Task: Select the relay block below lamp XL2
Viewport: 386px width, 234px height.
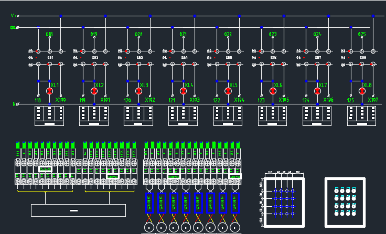Action: pyautogui.click(x=94, y=116)
